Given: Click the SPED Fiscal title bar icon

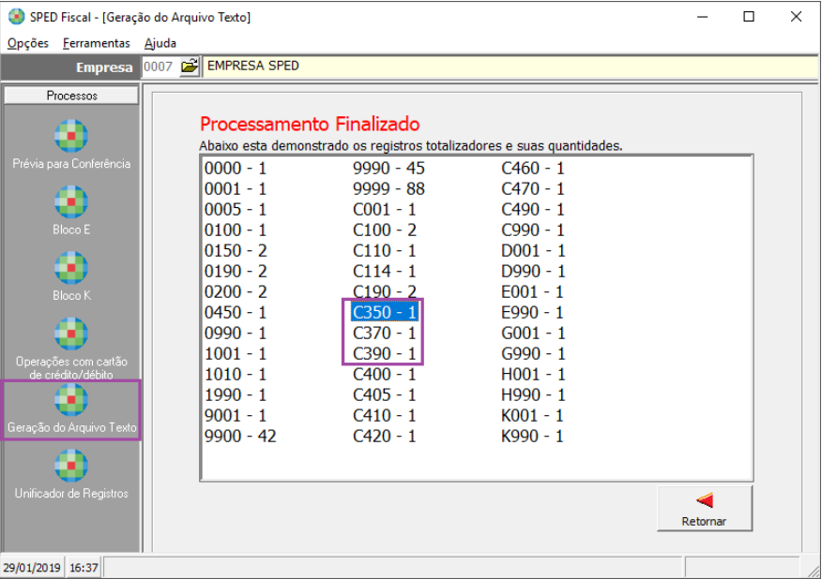Looking at the screenshot, I should coord(16,17).
